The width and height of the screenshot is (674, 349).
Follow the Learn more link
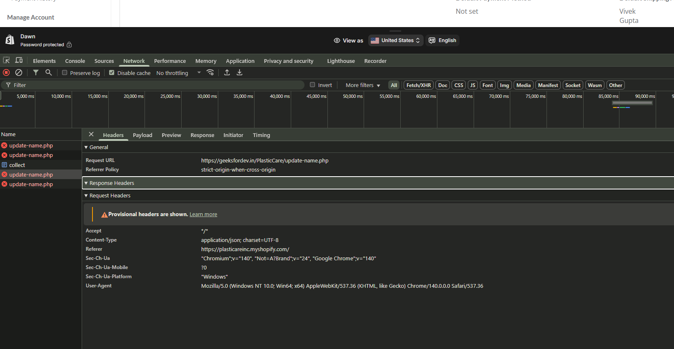pyautogui.click(x=203, y=214)
